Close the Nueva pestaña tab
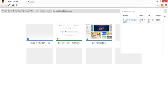 tap(28, 2)
